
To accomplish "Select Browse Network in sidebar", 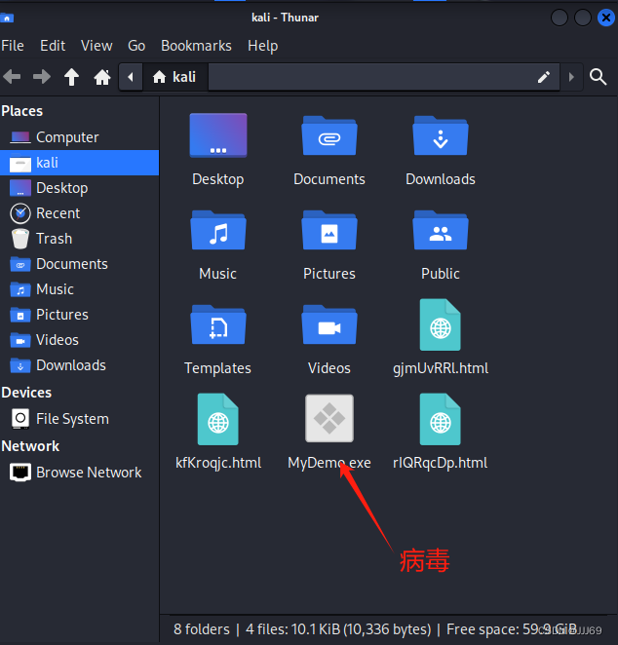I will 89,473.
